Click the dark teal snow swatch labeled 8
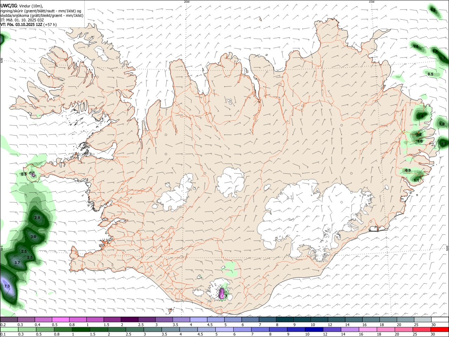Viewport: 449px width, 337px height. coord(285,319)
